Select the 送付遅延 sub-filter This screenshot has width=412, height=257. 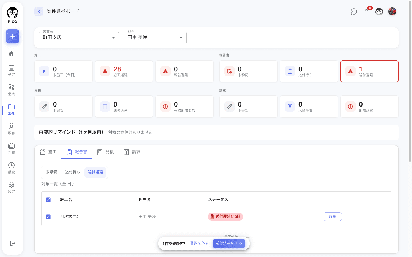[x=95, y=172]
